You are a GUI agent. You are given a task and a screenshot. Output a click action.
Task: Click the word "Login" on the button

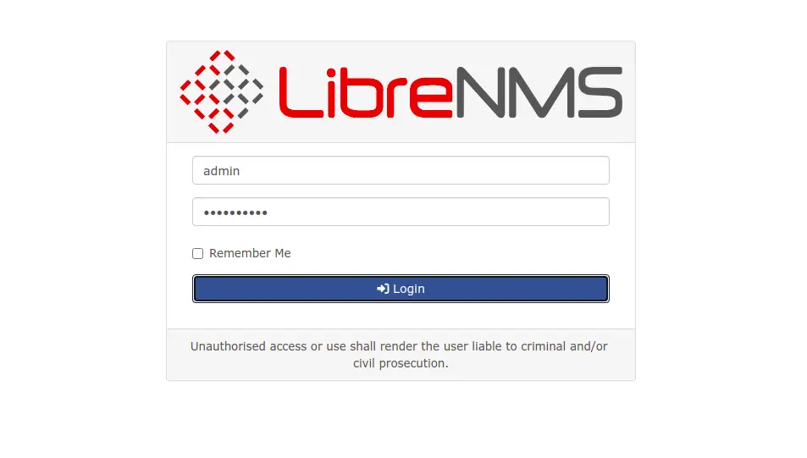coord(409,289)
